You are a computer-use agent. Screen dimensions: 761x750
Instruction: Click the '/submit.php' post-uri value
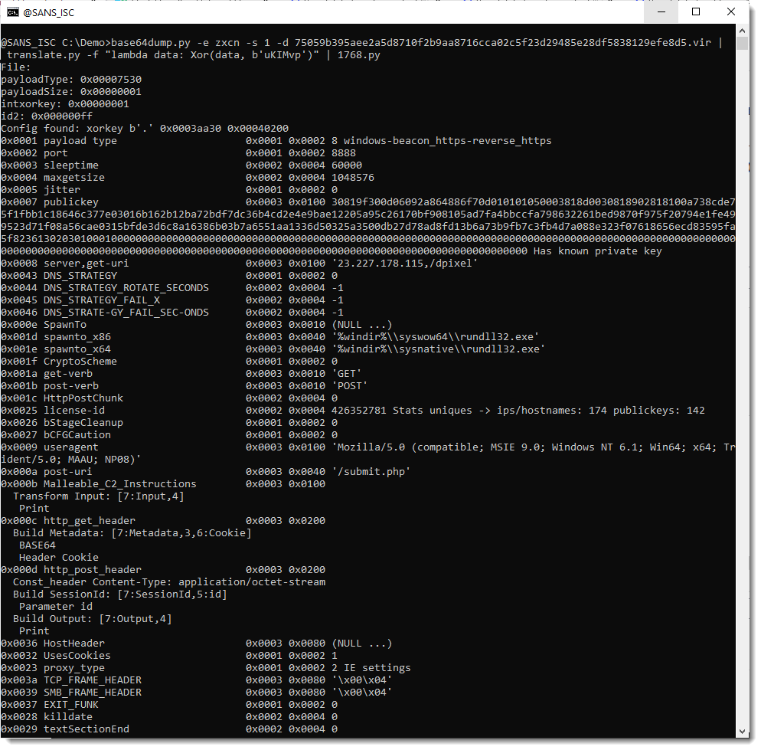pyautogui.click(x=371, y=472)
